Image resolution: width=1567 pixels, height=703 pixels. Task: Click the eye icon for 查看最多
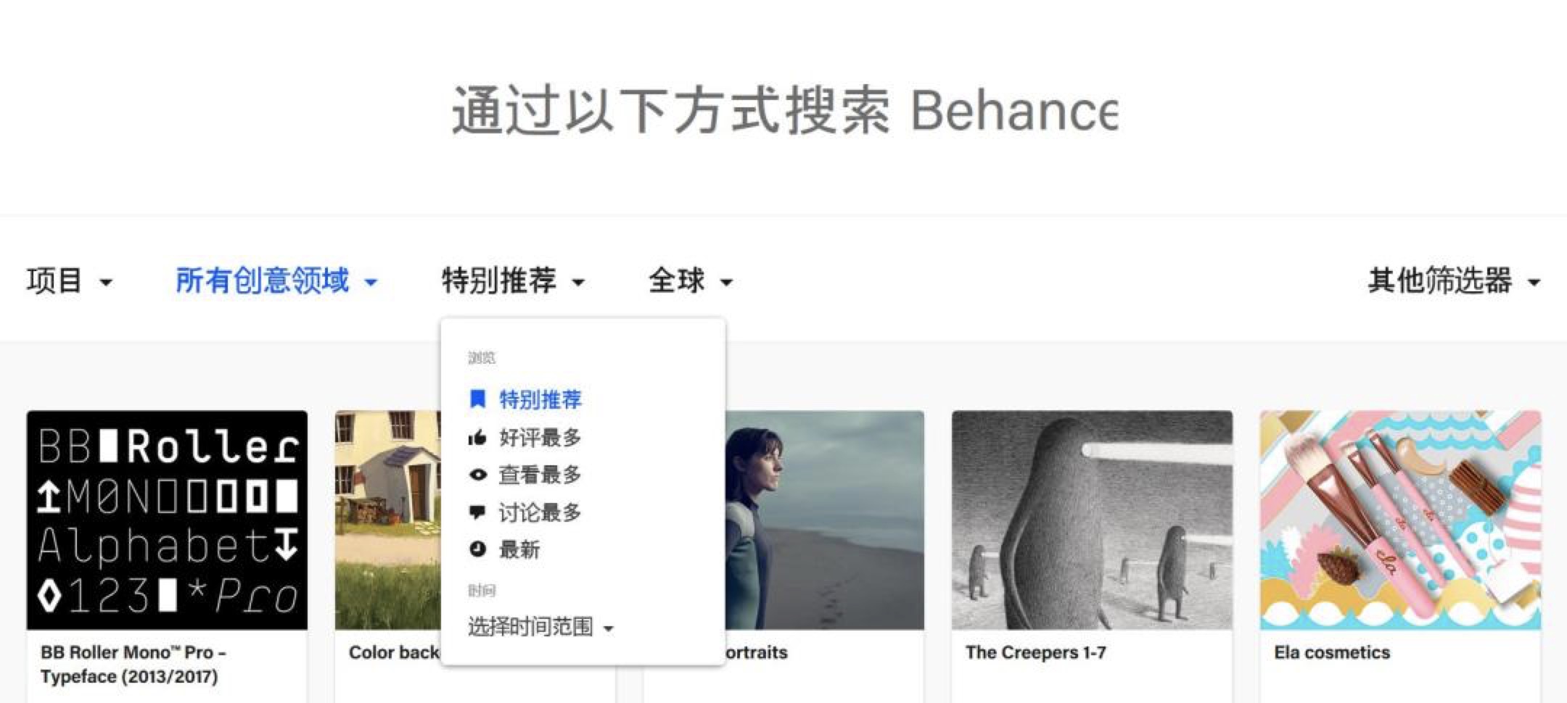pyautogui.click(x=477, y=475)
